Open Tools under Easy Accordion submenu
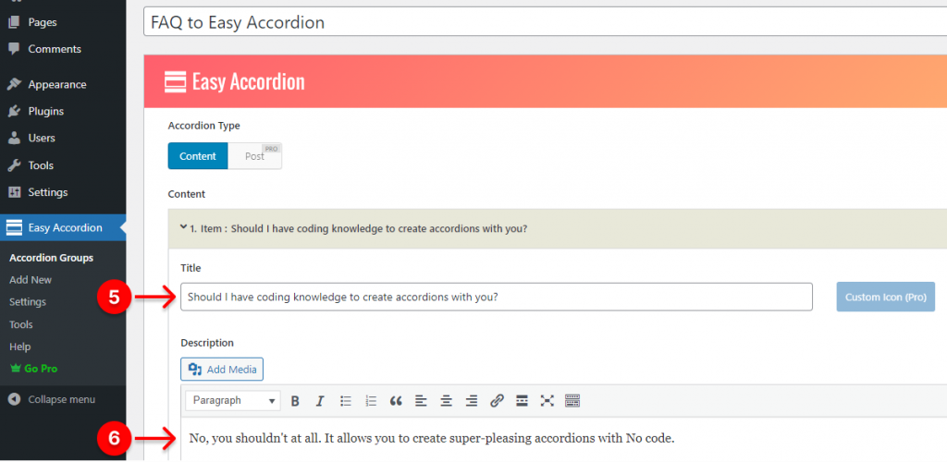 click(21, 324)
